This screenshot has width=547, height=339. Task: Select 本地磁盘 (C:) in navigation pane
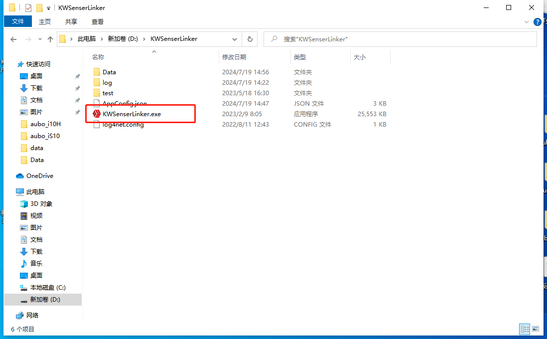(47, 287)
